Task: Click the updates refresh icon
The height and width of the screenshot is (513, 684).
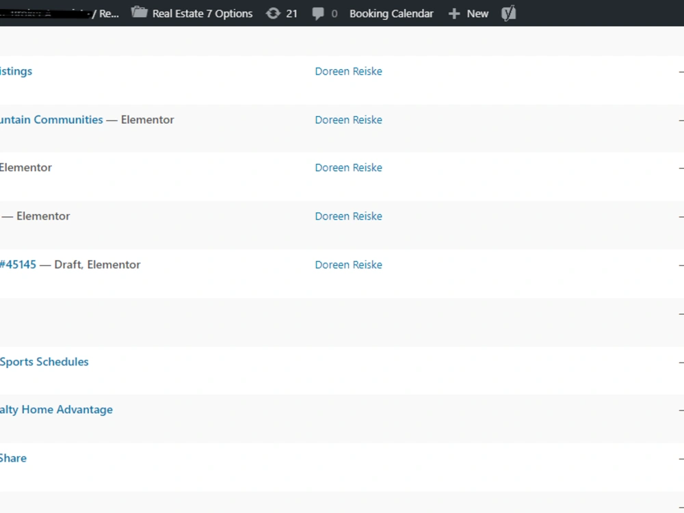Action: pos(273,14)
